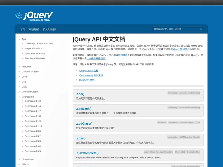
Task: Open Deprecated 3.2 sidebar link
Action: [33, 136]
